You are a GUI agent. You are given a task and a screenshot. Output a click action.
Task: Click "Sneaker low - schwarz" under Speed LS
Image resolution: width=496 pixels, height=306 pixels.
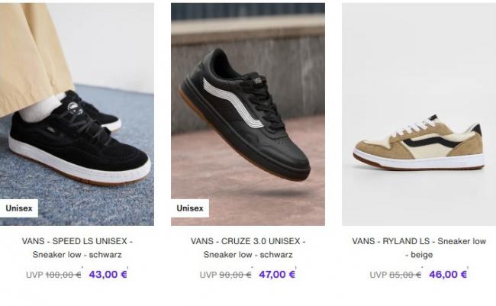tap(77, 254)
